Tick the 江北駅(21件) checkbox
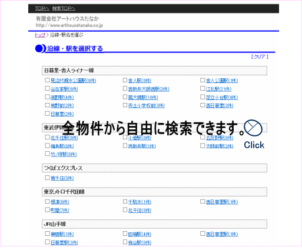The image size is (302, 250). click(203, 88)
